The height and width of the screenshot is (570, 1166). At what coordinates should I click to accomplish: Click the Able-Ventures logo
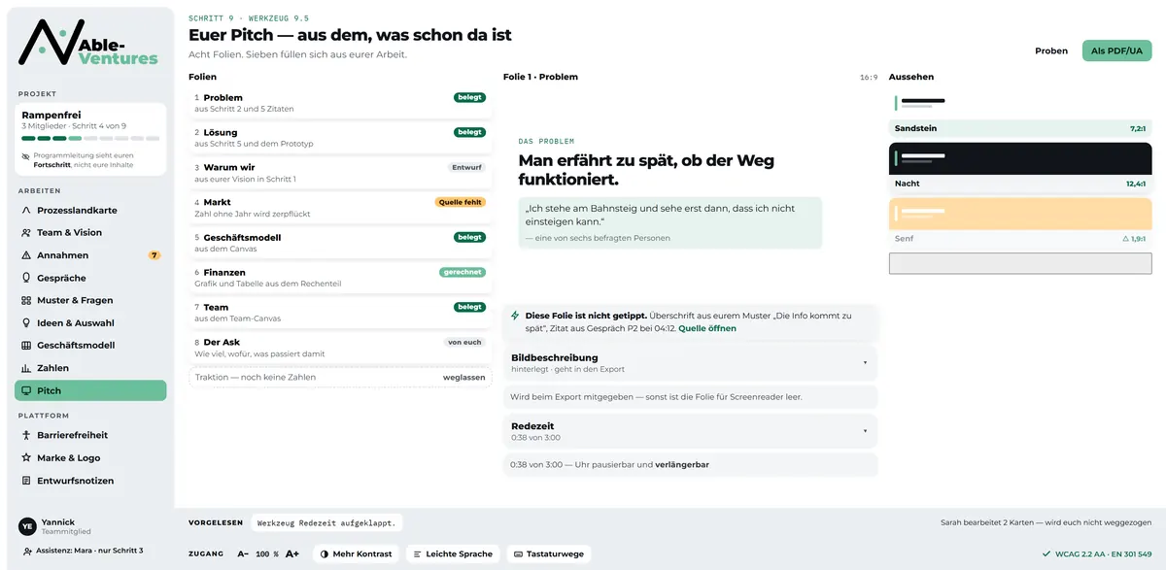[88, 42]
